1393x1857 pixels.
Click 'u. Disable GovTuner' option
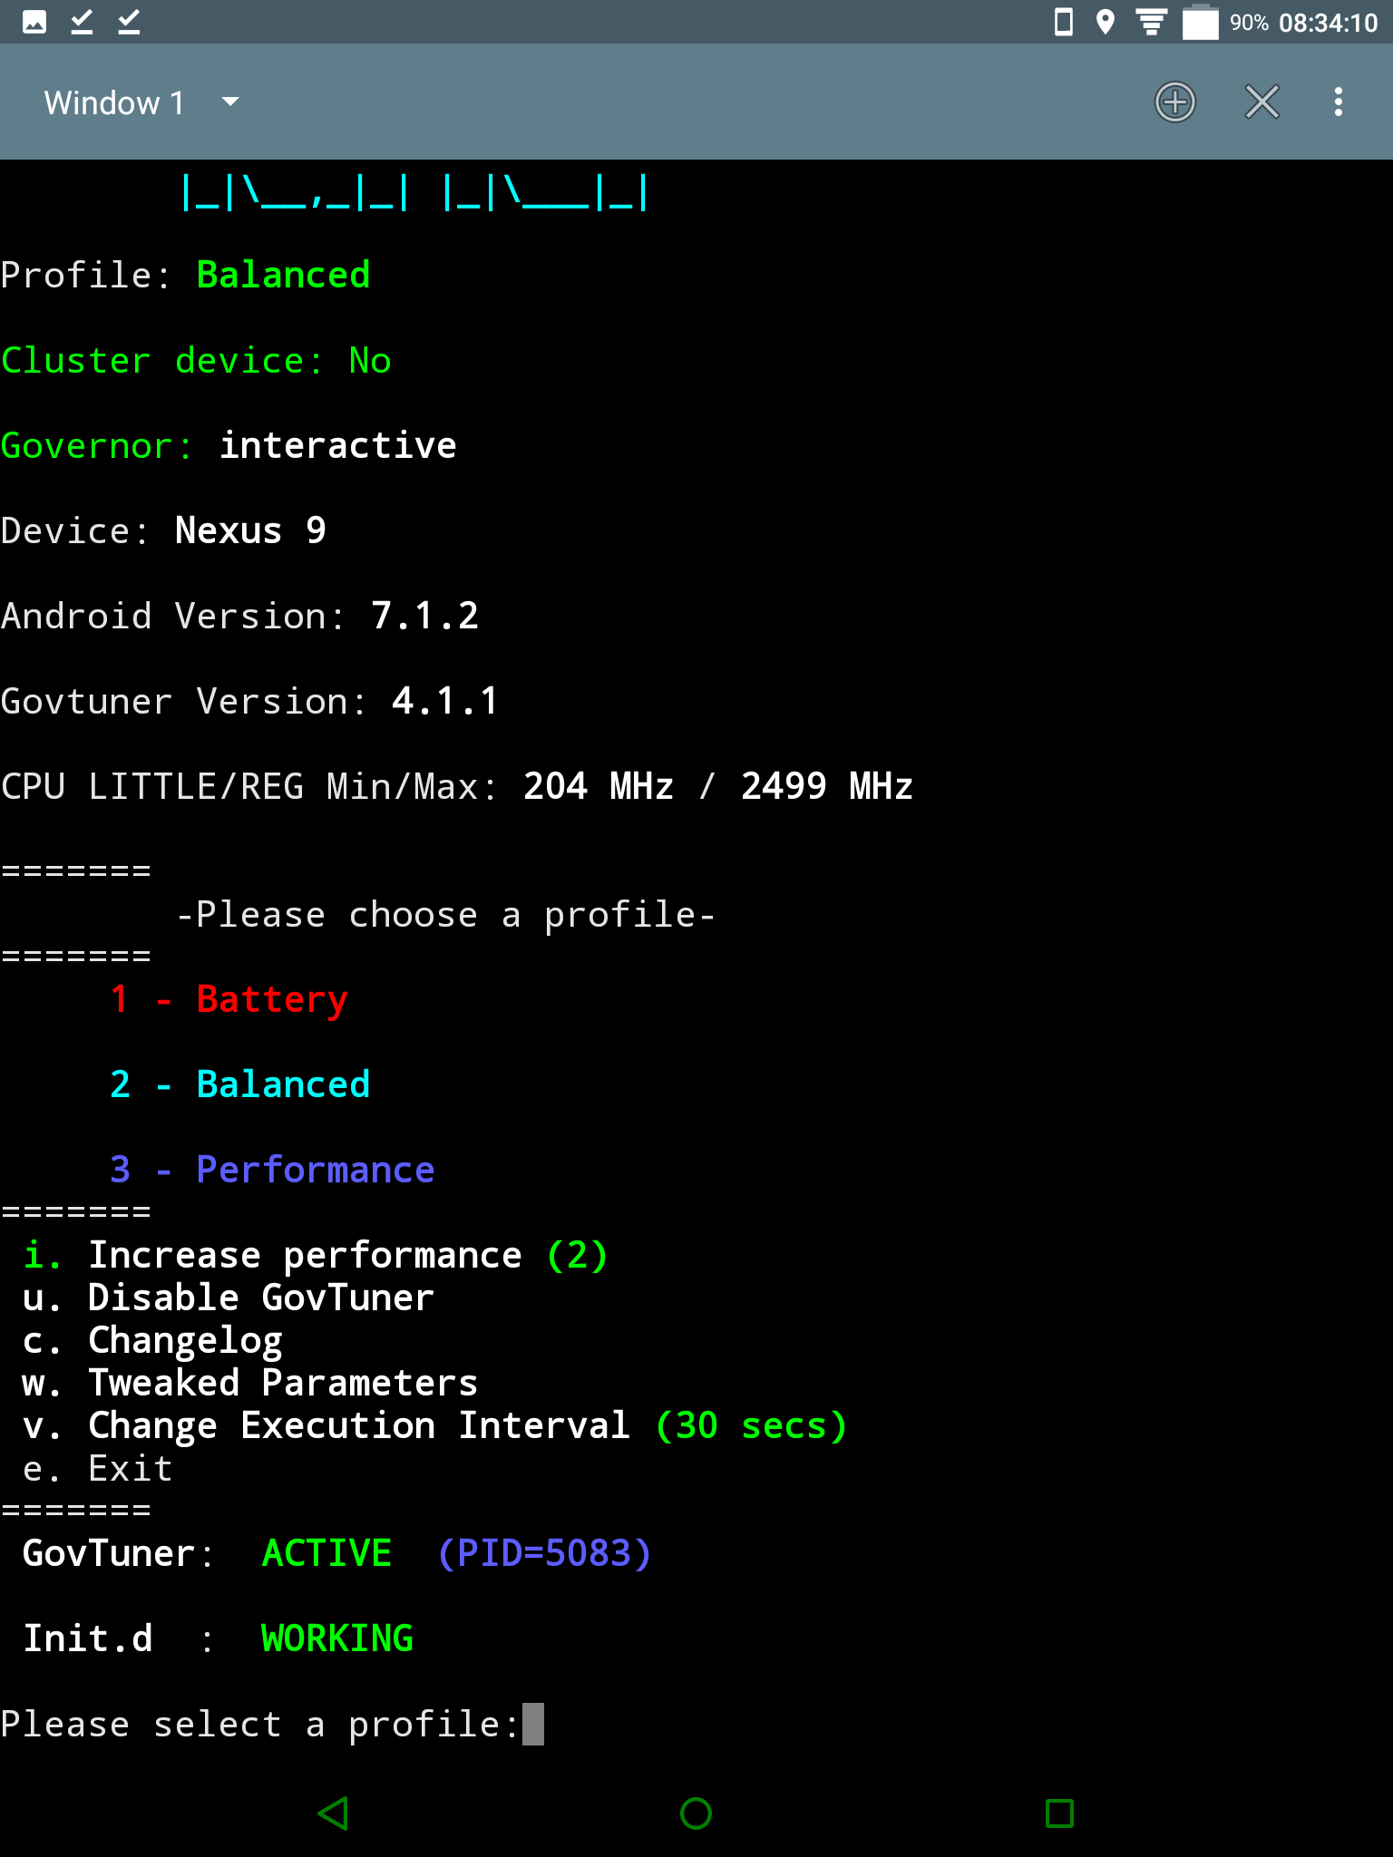(228, 1298)
